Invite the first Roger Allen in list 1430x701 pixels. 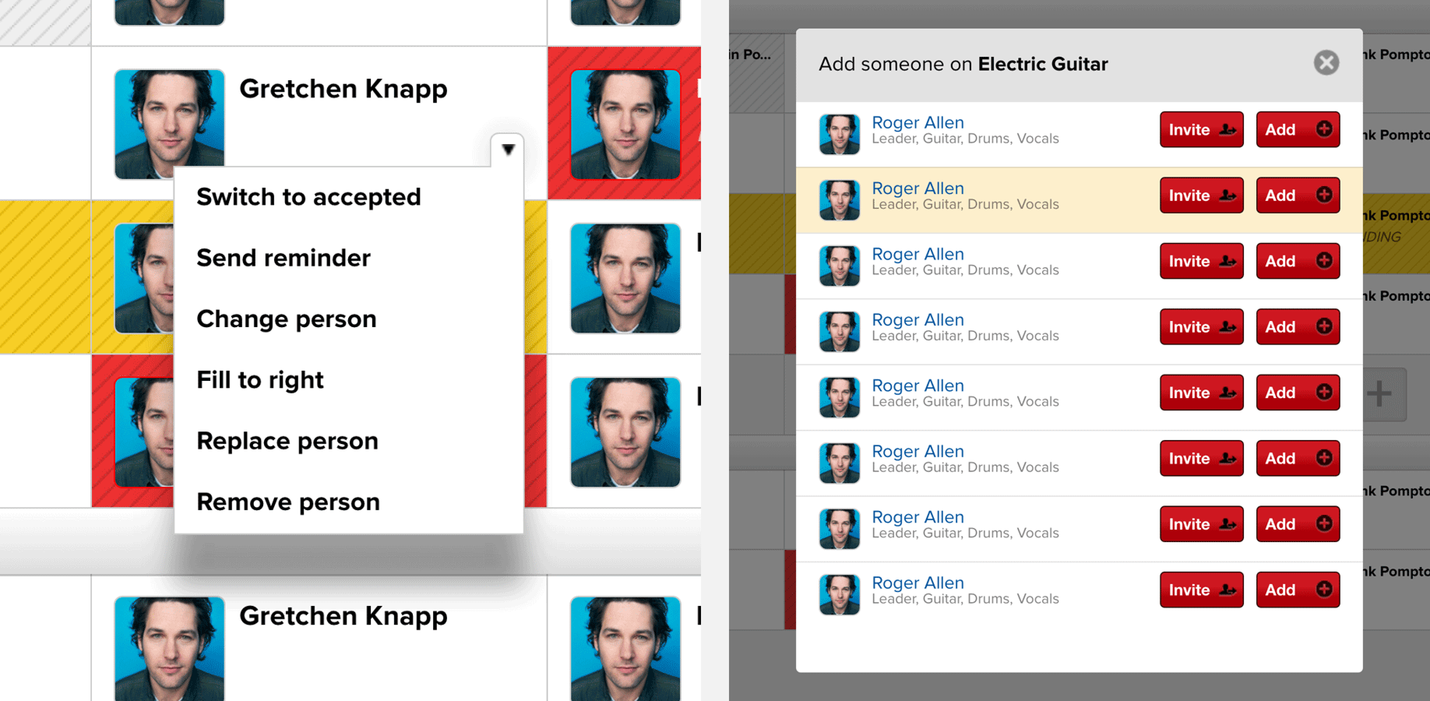pos(1201,130)
